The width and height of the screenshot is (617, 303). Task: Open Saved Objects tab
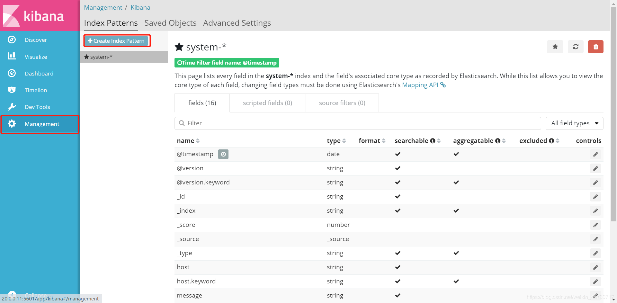[170, 23]
